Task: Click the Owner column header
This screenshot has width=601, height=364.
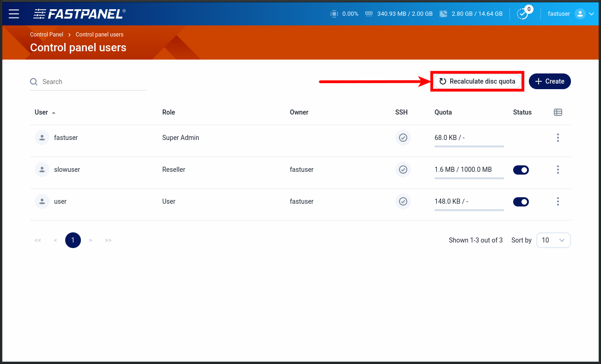Action: coord(299,112)
